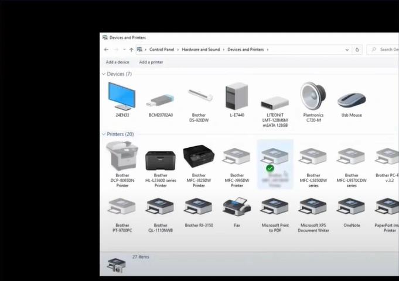399x281 pixels.
Task: Click the Add a printer button
Action: 151,62
